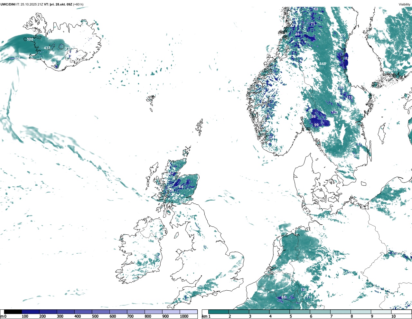Click the "25.10.2025 21Z" initial time text
412x319 pixels.
(x=32, y=4)
